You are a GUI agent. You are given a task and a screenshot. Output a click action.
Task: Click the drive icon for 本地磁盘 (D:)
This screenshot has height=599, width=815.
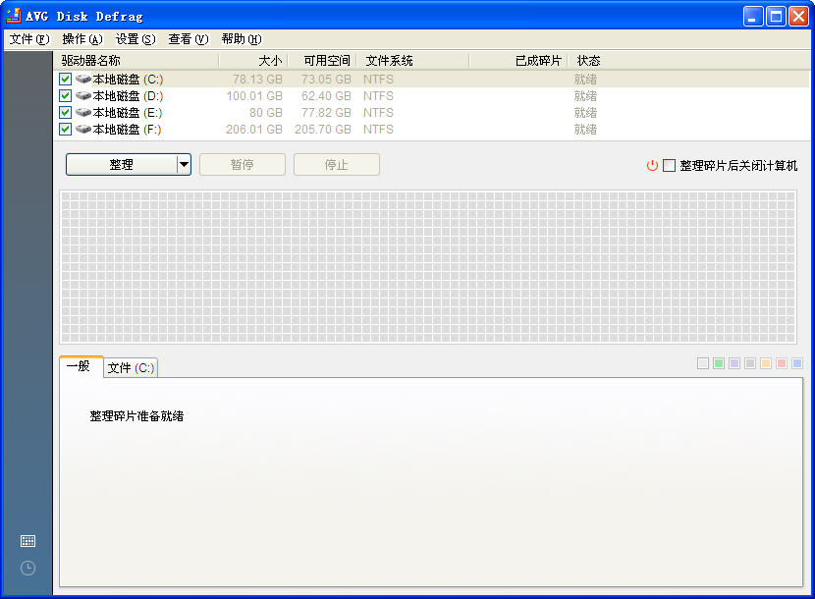pyautogui.click(x=83, y=95)
